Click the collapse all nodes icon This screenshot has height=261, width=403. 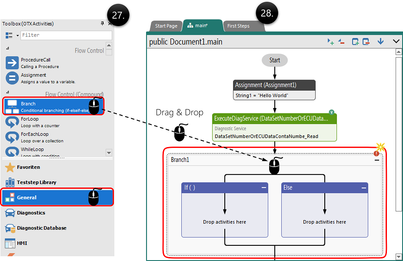[x=341, y=42]
